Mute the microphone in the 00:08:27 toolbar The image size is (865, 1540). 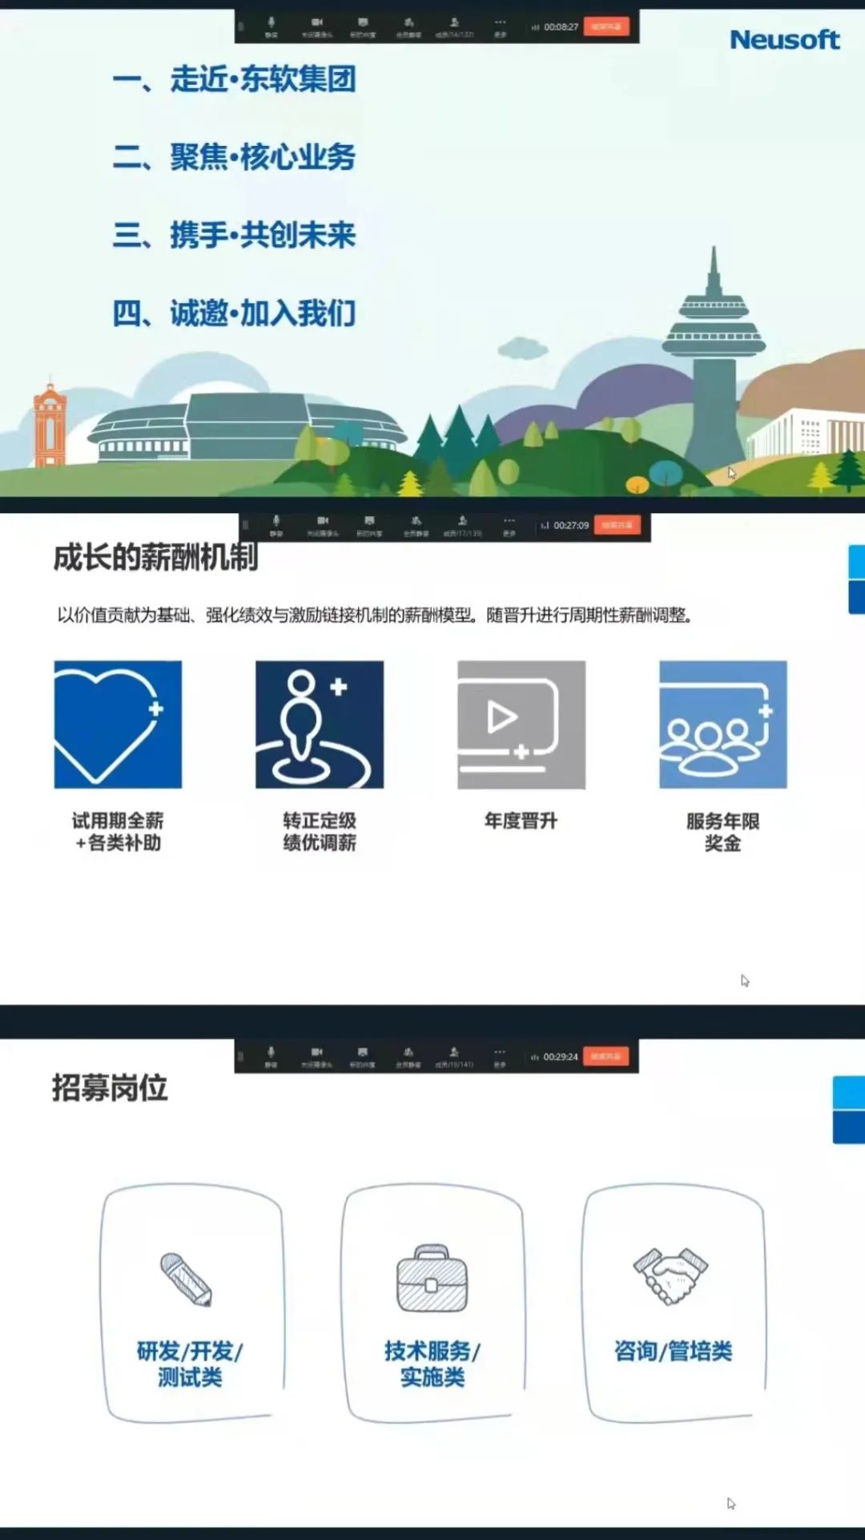click(272, 26)
